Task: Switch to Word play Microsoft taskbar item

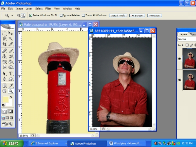Action: tap(126, 143)
